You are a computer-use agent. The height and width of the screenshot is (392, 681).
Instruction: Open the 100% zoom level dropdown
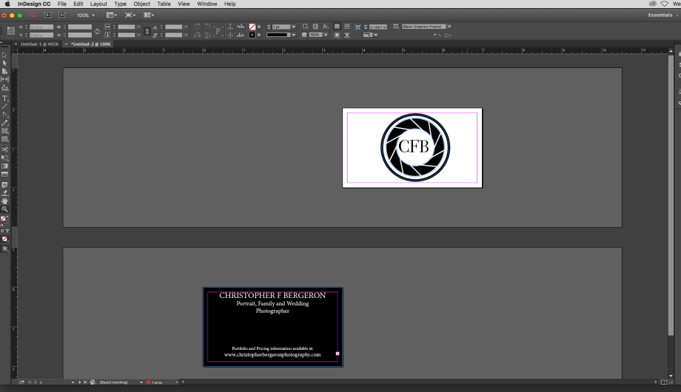pyautogui.click(x=86, y=15)
